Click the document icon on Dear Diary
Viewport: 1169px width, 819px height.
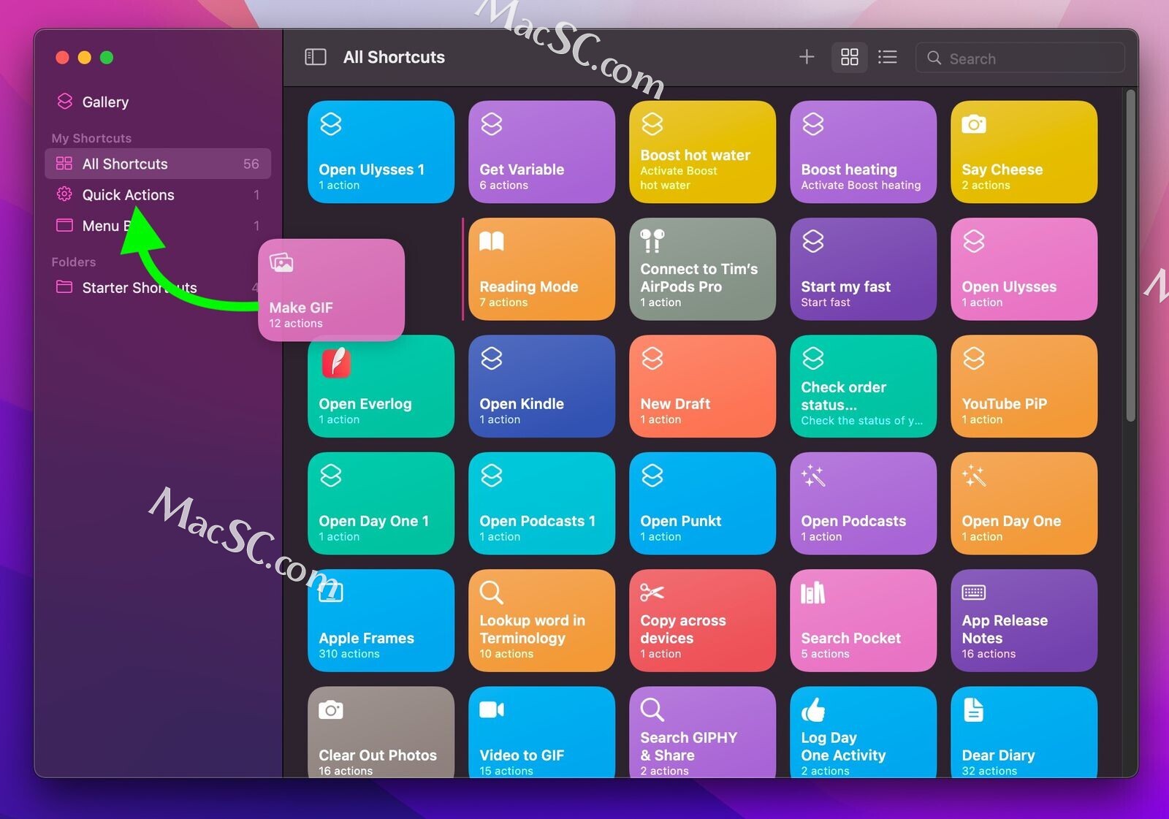coord(973,709)
